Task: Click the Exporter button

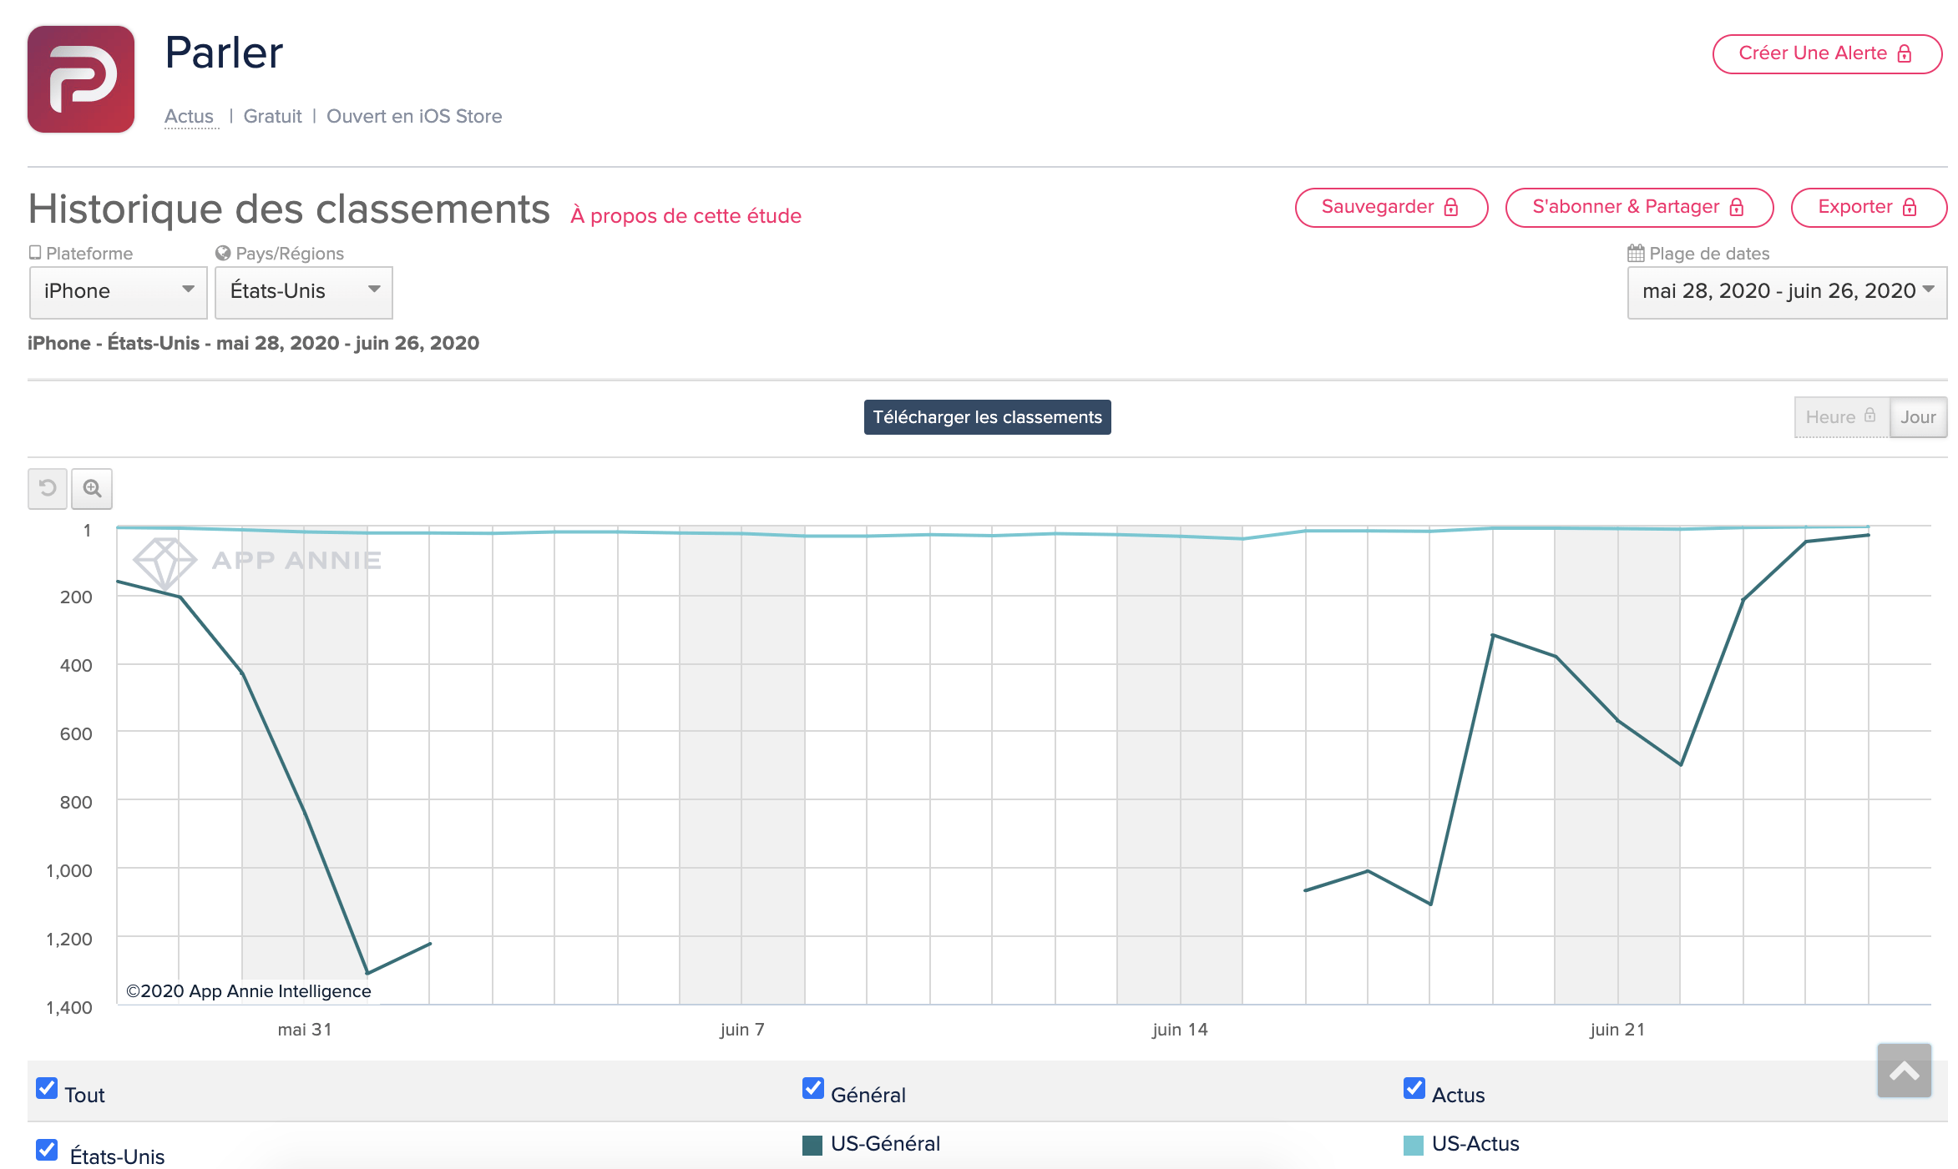Action: tap(1869, 208)
